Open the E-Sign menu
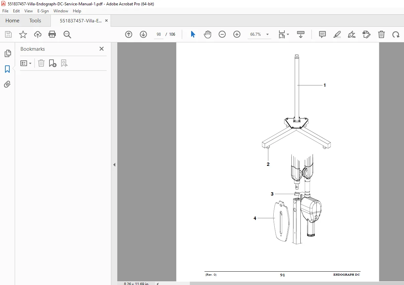 tap(43, 11)
